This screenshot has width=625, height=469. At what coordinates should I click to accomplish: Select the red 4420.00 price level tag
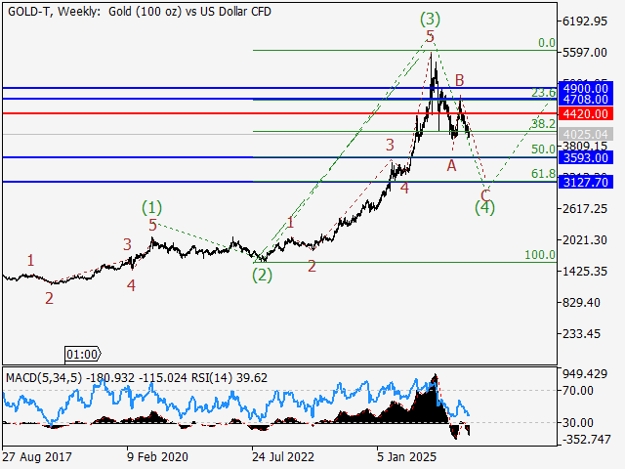pos(586,114)
